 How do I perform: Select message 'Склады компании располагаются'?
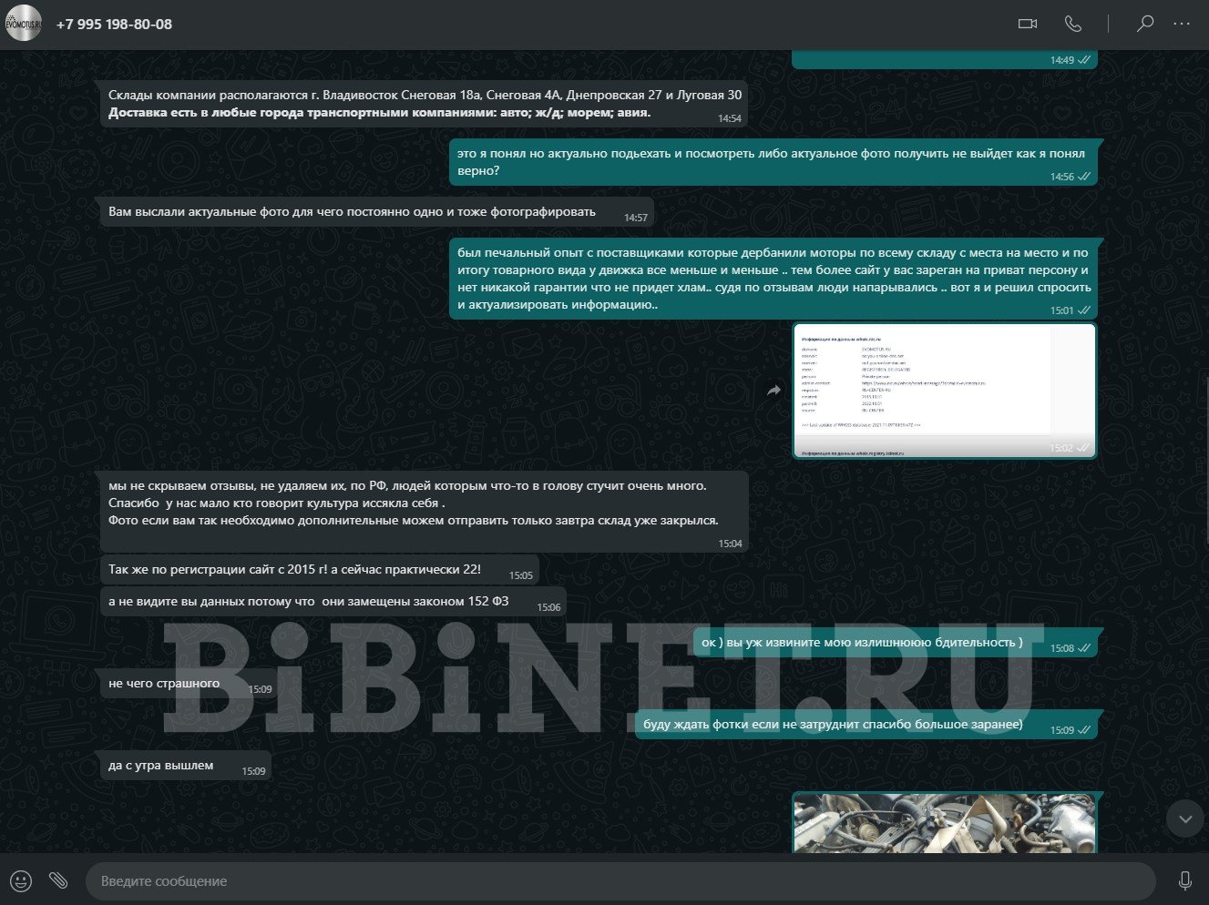point(424,104)
